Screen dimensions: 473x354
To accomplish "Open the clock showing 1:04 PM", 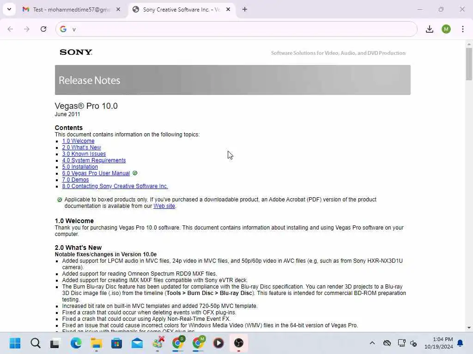I will (x=439, y=343).
